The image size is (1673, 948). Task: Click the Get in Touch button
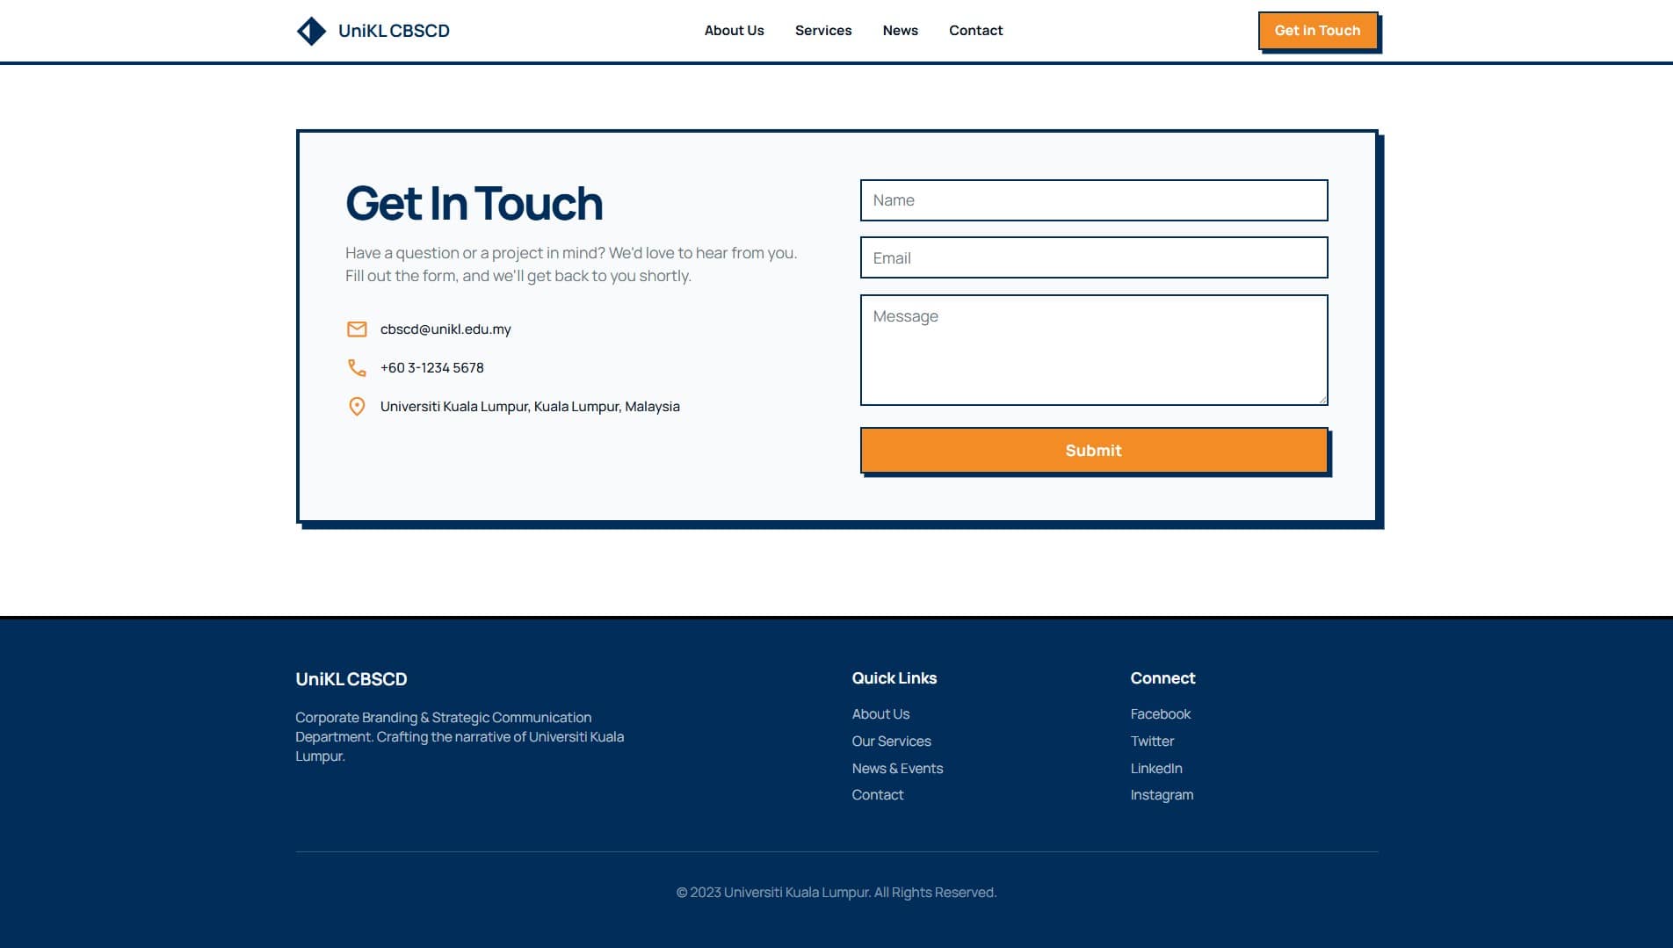tap(1318, 30)
